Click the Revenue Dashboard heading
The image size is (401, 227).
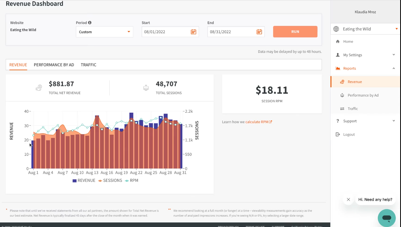coord(34,4)
